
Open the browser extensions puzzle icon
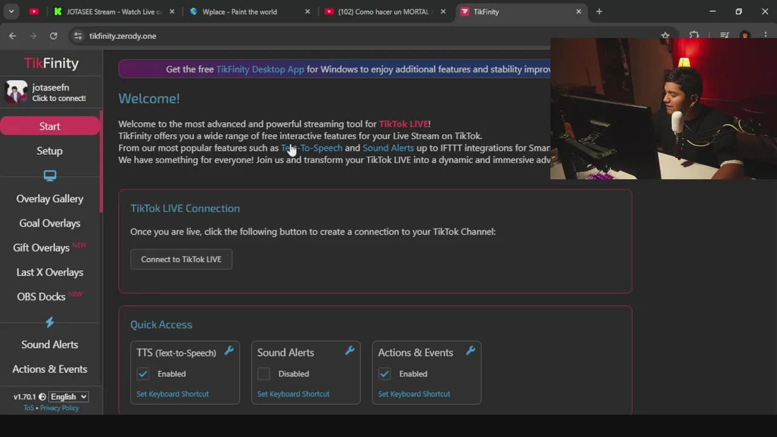tap(694, 36)
